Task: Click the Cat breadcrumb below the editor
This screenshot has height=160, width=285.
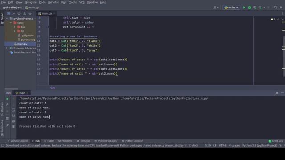Action: (x=53, y=88)
